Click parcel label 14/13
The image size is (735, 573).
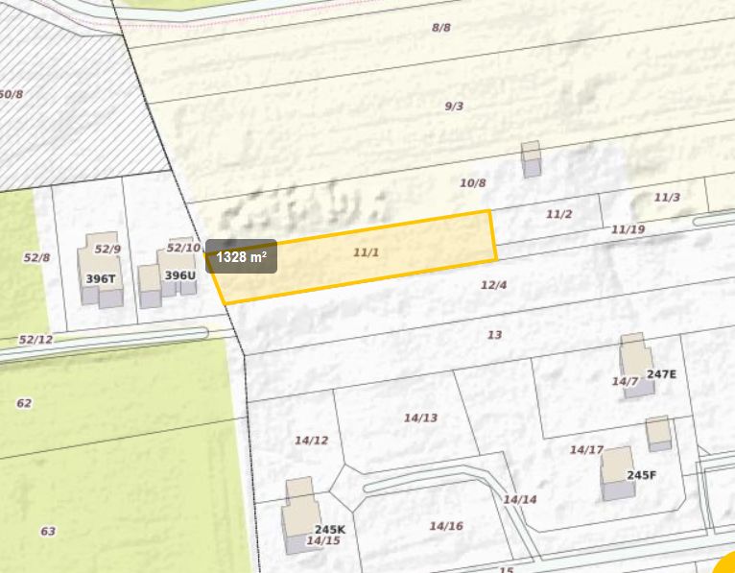[x=421, y=418]
